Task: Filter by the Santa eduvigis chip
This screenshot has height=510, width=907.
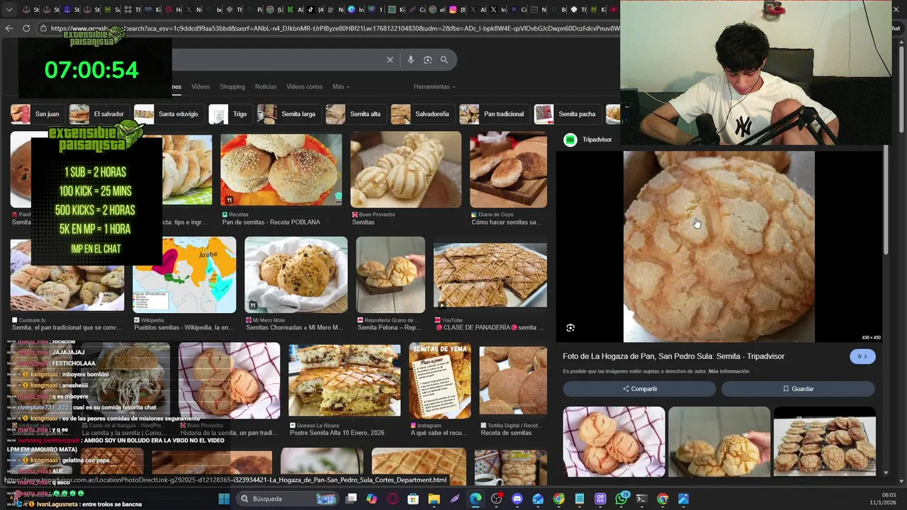Action: [169, 114]
